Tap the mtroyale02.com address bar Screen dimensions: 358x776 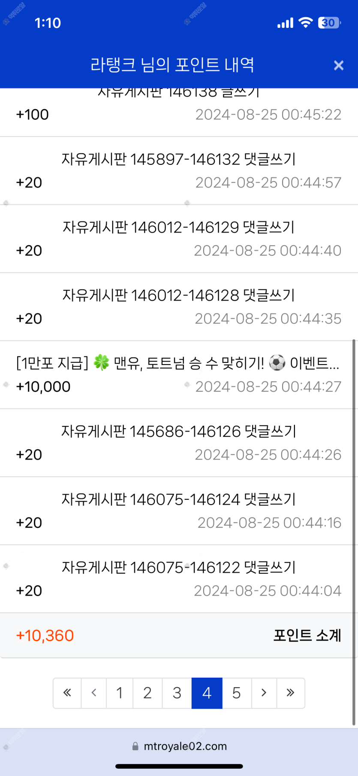pos(185,746)
